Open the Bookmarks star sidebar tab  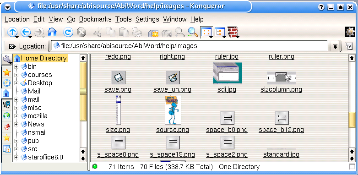coord(6,72)
